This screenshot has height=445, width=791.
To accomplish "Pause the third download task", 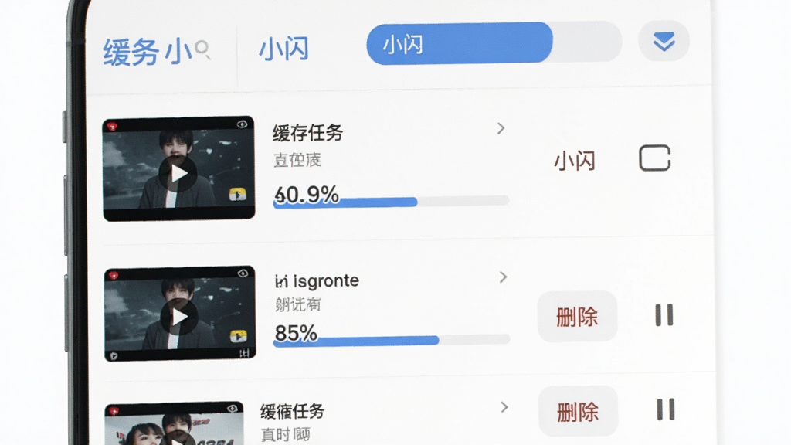I will tap(666, 409).
